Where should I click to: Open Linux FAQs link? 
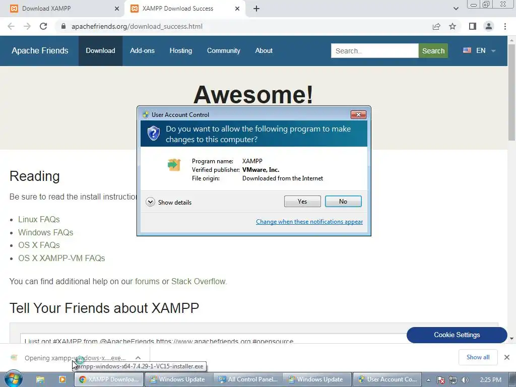[39, 220]
